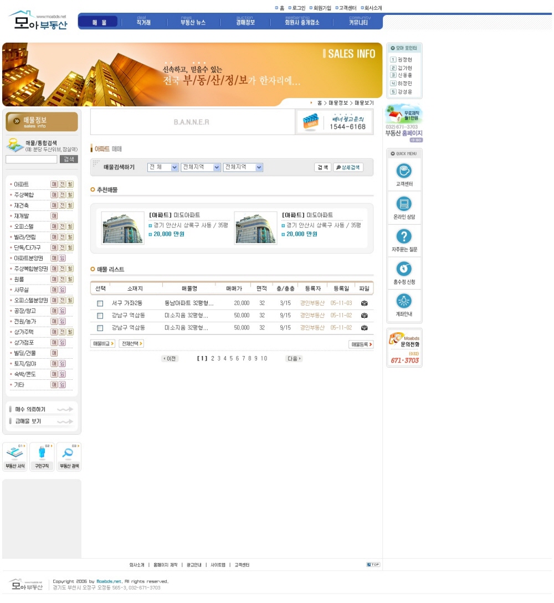Image resolution: width=554 pixels, height=603 pixels.
Task: Expand the first 전체지역 region dropdown
Action: pyautogui.click(x=201, y=167)
